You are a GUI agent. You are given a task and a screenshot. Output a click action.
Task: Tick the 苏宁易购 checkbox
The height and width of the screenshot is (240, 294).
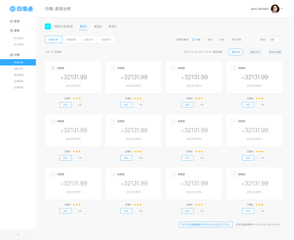229,40
